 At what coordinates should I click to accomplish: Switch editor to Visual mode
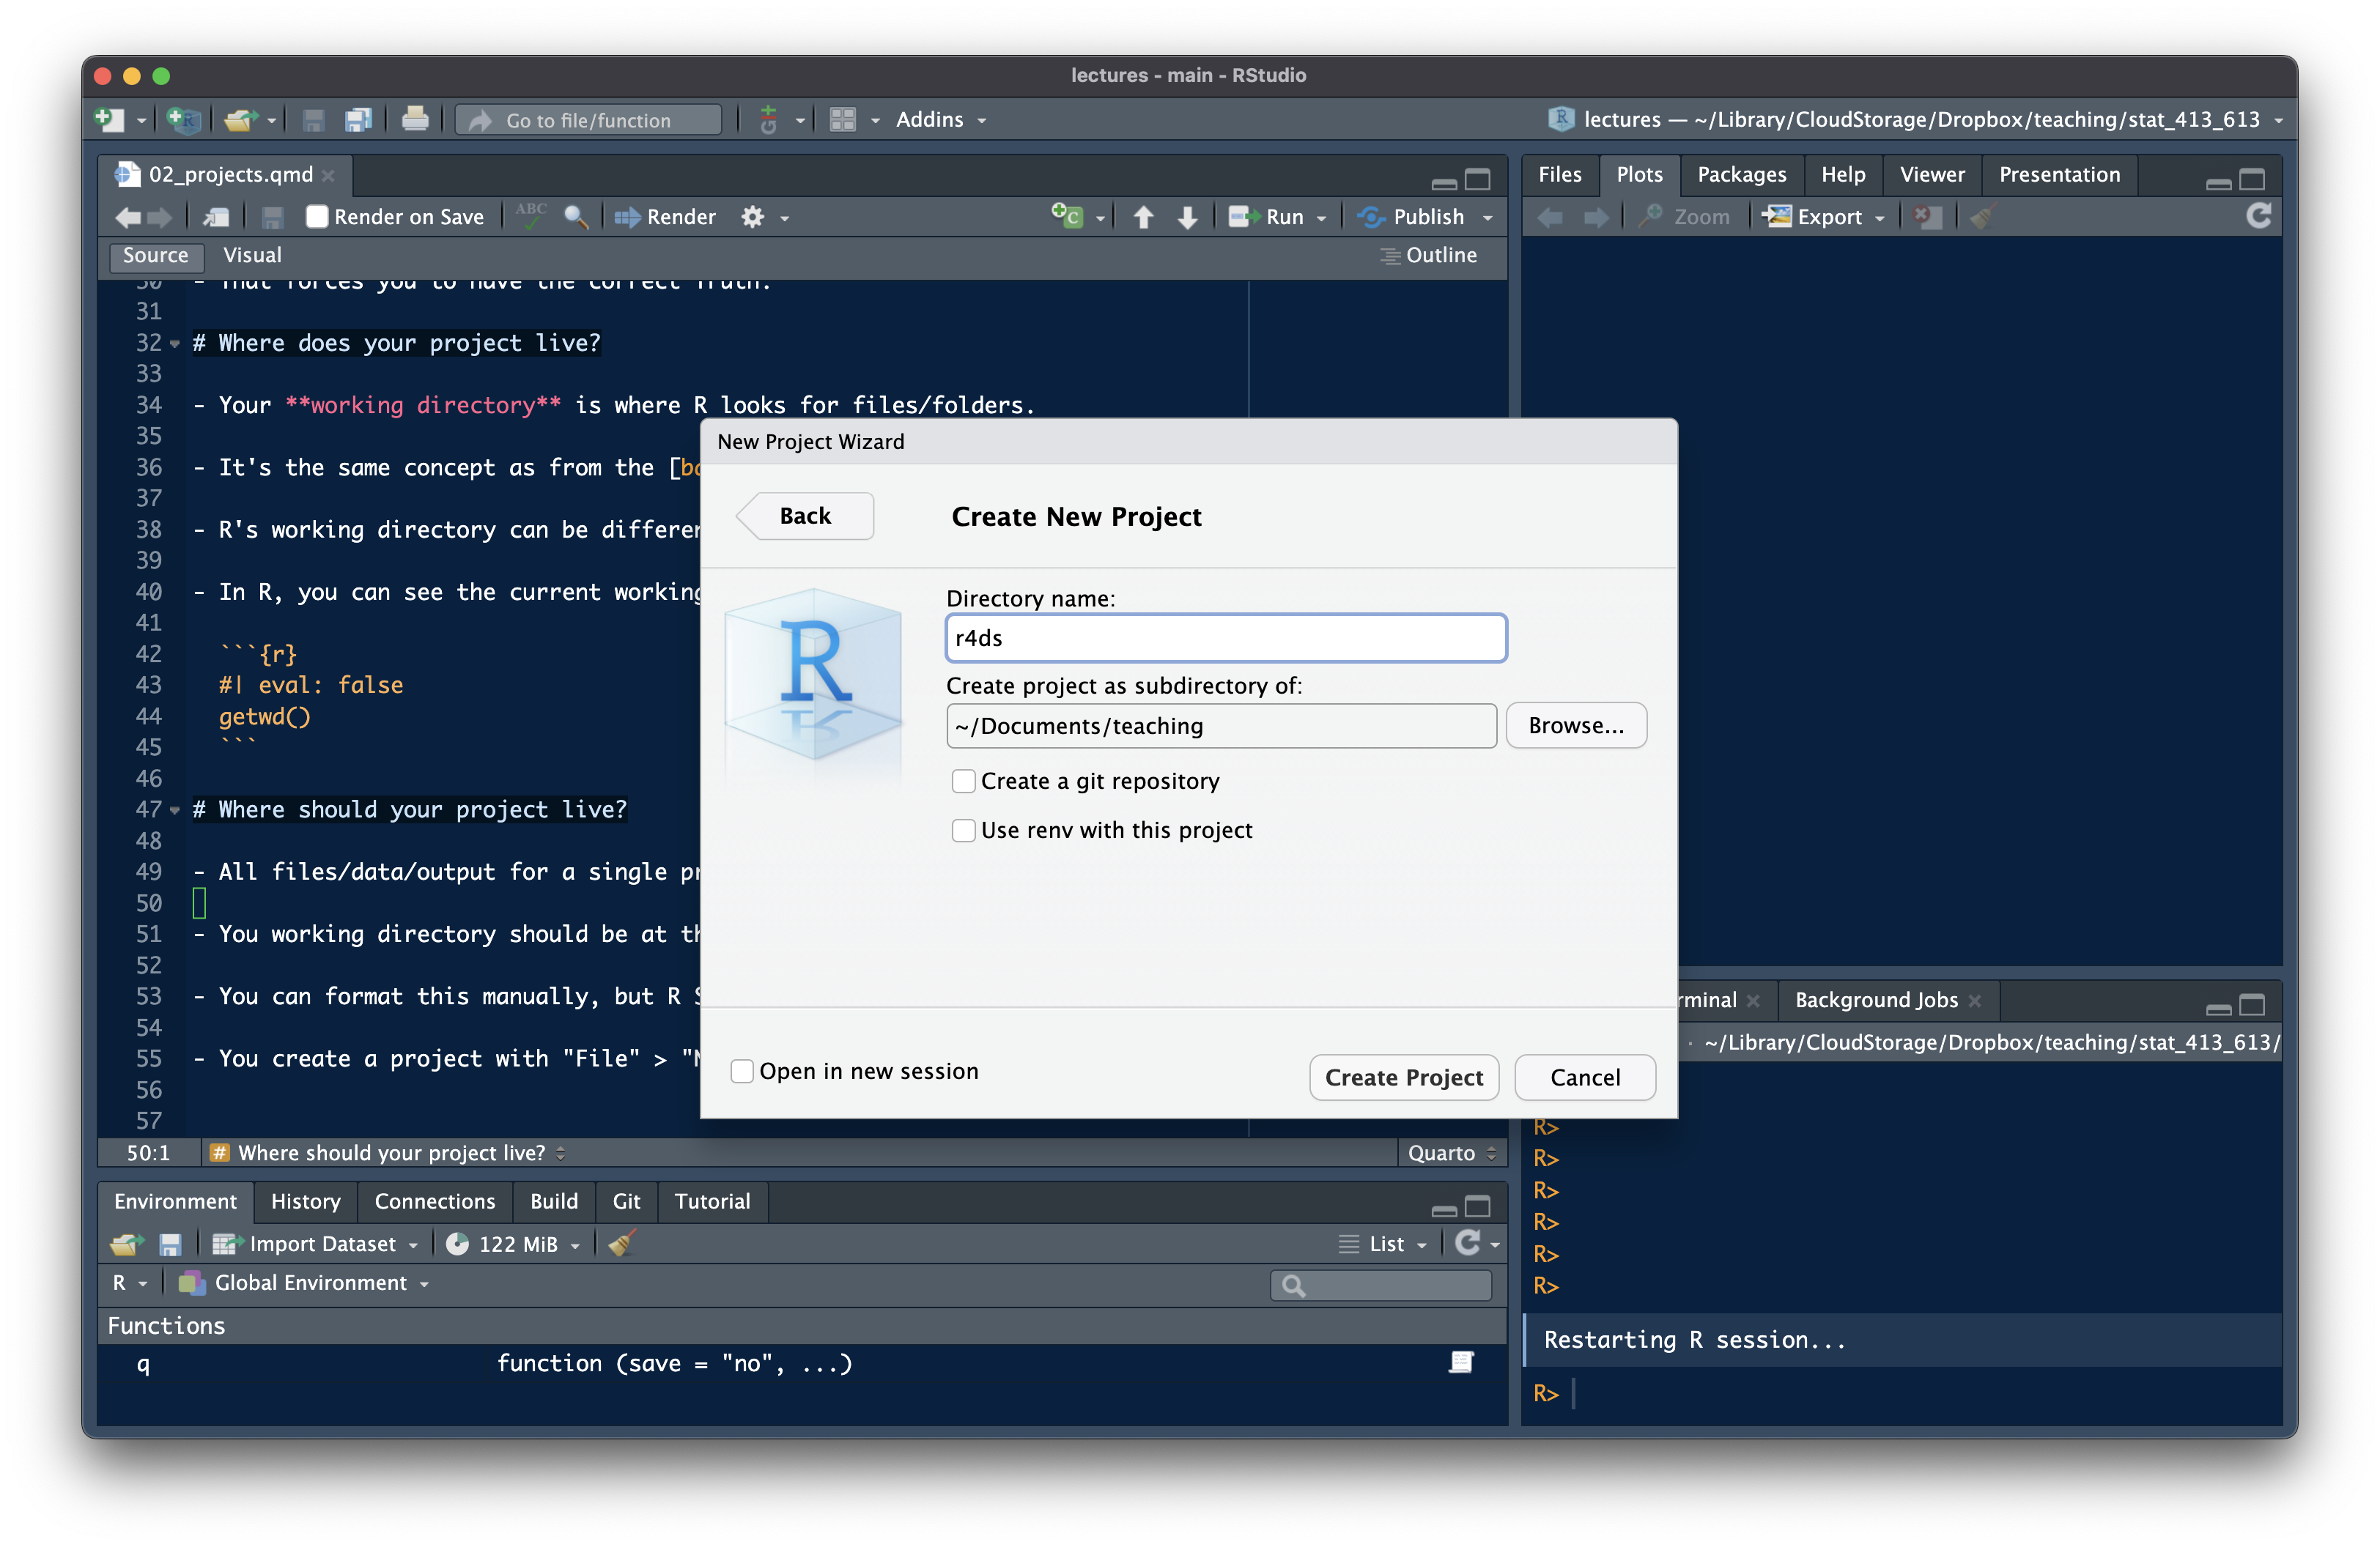[252, 256]
